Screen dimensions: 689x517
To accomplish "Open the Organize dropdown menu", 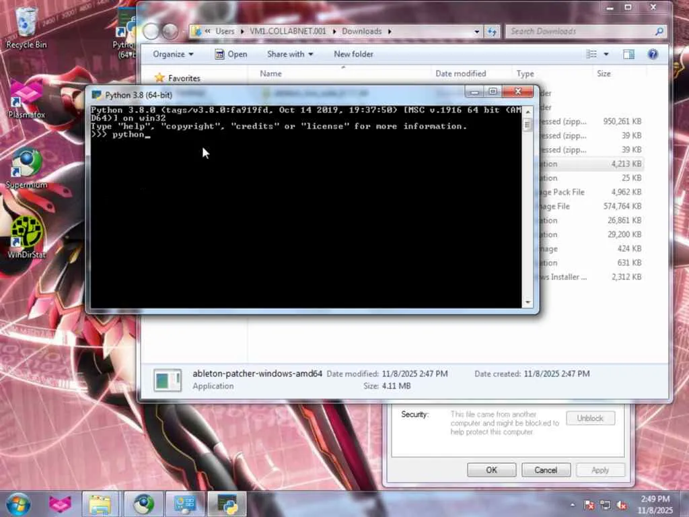I will 173,54.
